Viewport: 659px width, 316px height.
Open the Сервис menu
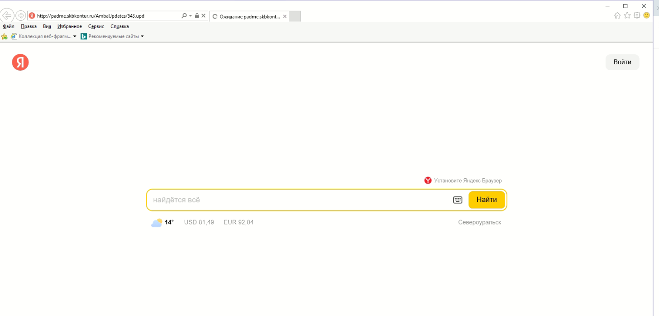(96, 26)
